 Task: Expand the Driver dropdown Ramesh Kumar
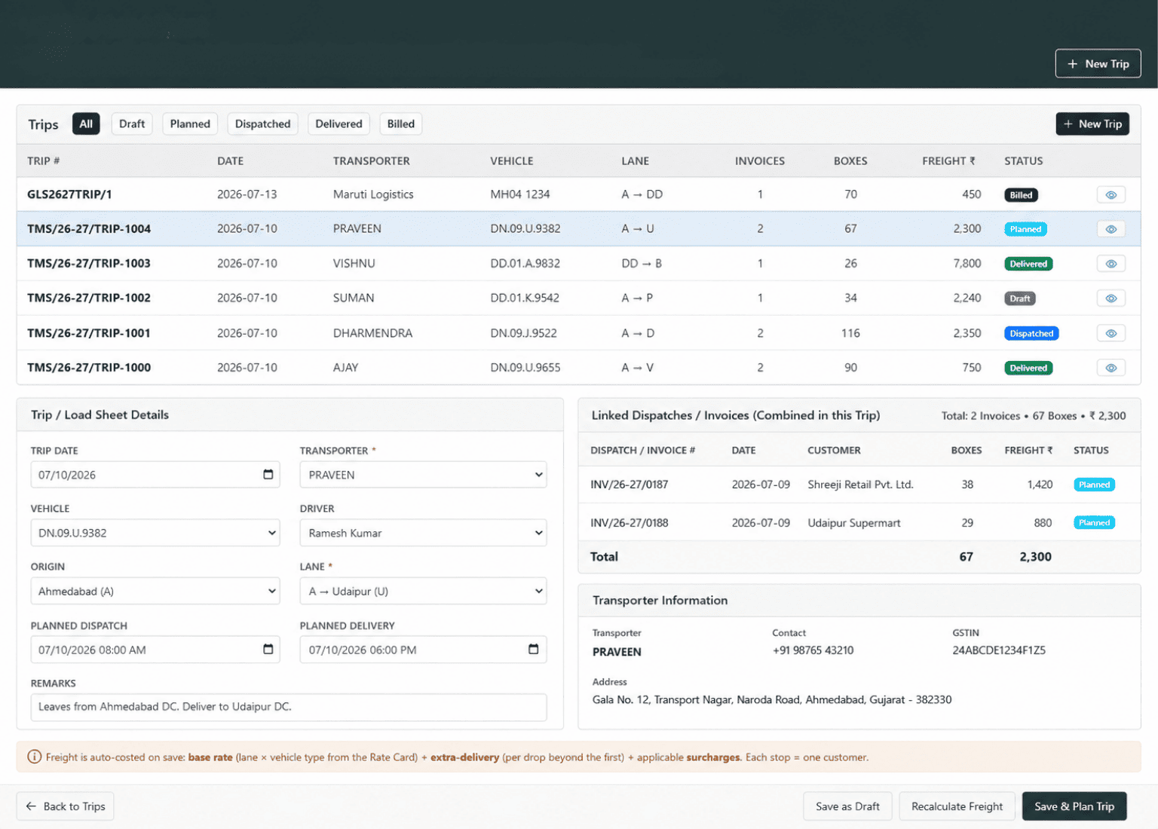pyautogui.click(x=423, y=533)
